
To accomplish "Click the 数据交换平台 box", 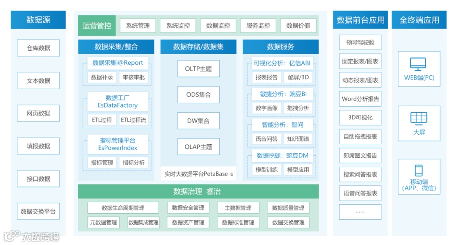I will (x=38, y=211).
